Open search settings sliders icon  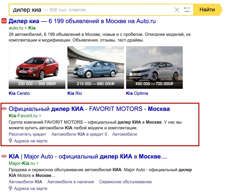[x=187, y=10]
